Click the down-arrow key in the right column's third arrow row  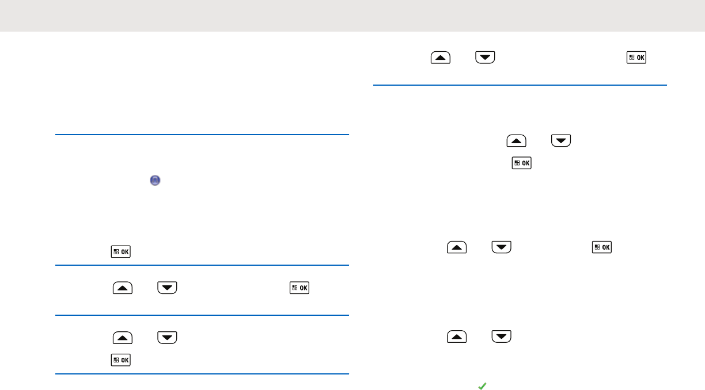502,247
